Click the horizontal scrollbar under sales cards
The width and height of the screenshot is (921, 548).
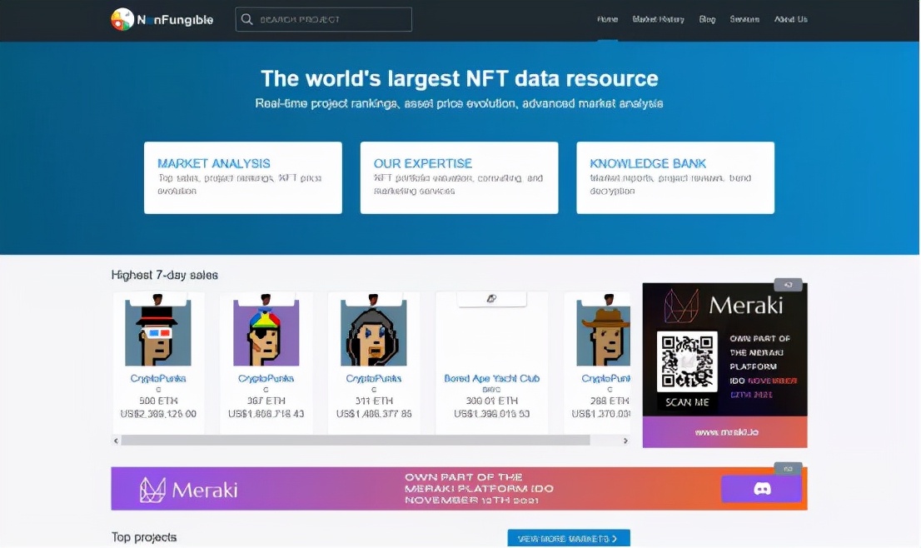click(x=356, y=440)
